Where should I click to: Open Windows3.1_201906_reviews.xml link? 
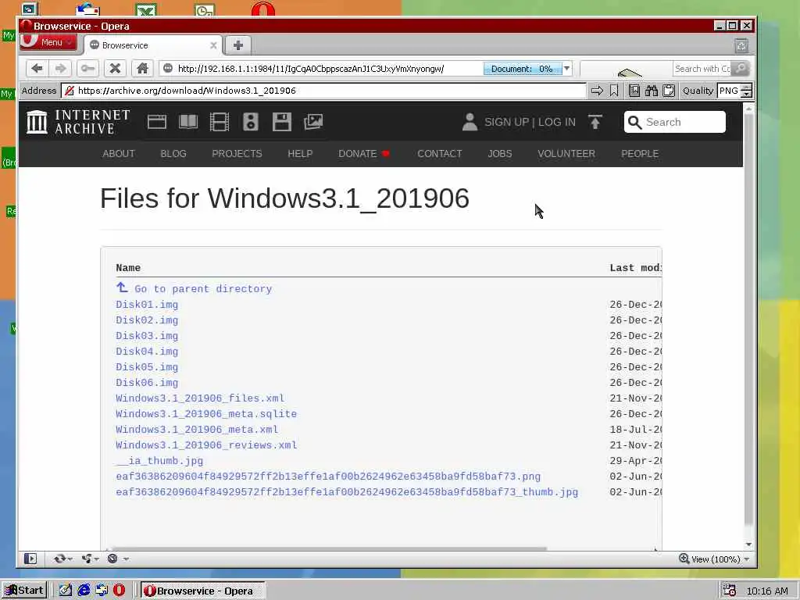206,445
